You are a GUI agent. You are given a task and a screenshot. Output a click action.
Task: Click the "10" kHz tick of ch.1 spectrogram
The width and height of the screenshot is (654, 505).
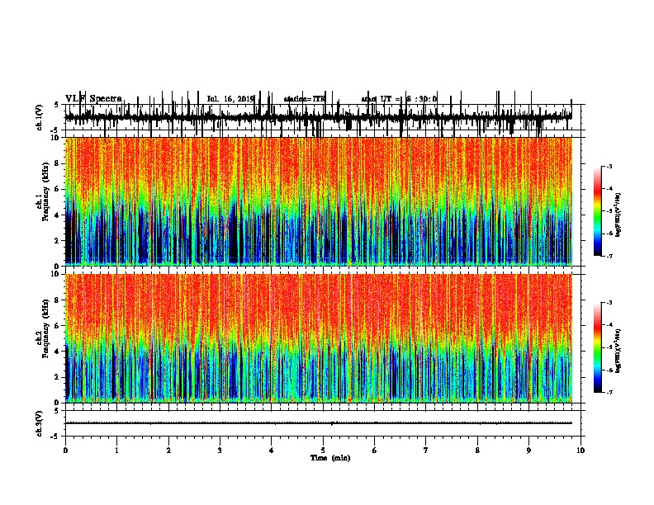coord(57,138)
